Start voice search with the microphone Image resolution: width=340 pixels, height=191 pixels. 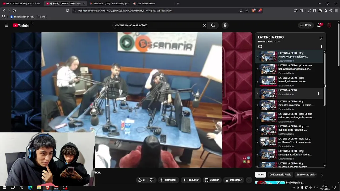[x=225, y=25]
